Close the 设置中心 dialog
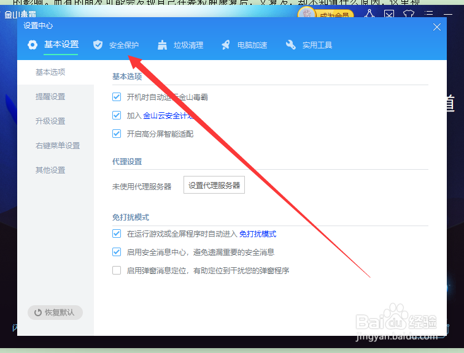Viewport: 464px width, 353px height. [x=437, y=27]
